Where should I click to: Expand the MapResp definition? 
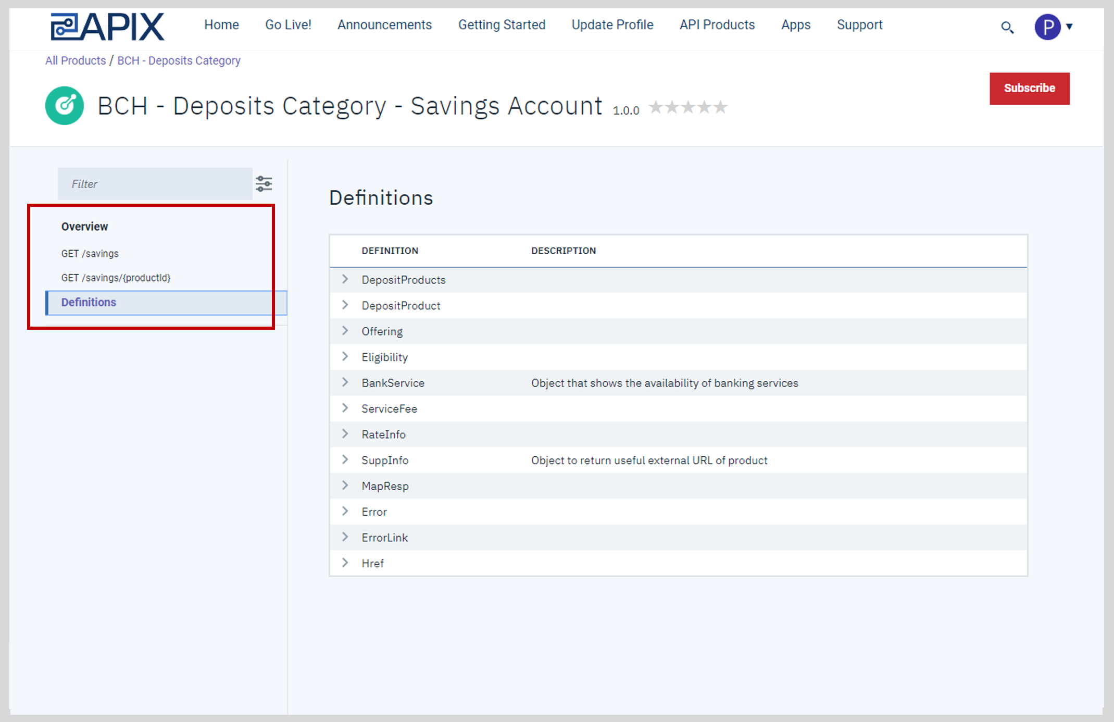pyautogui.click(x=345, y=485)
